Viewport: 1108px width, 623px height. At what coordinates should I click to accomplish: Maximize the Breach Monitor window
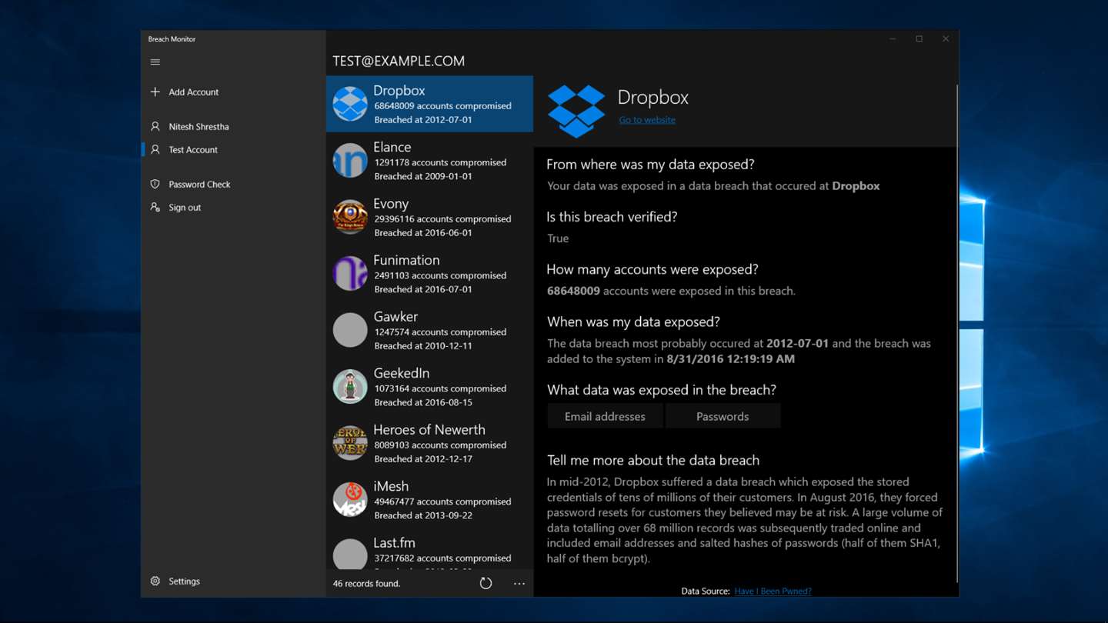point(919,39)
